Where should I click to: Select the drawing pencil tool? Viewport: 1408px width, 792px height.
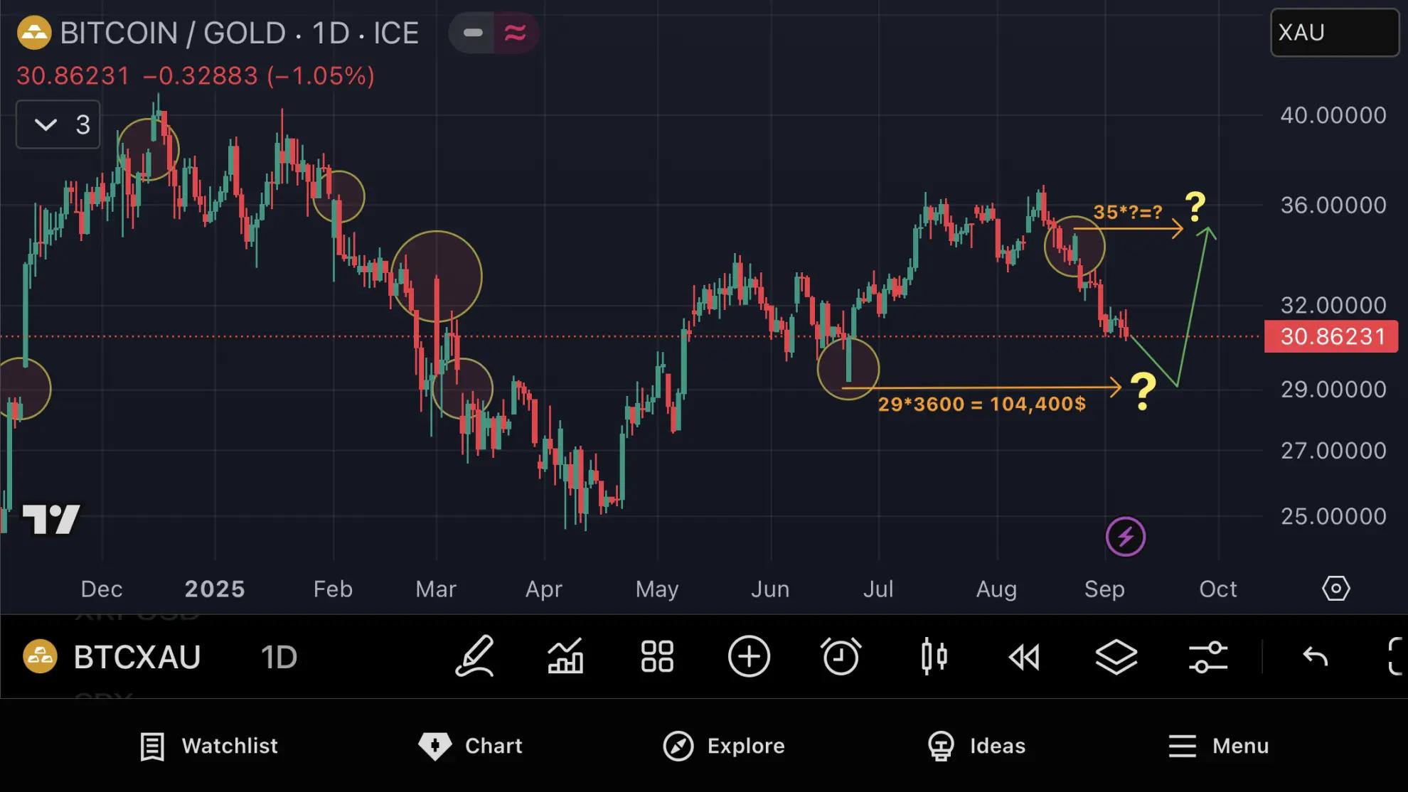pyautogui.click(x=474, y=655)
